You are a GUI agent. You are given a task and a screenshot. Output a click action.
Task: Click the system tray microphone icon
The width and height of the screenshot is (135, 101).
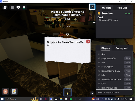click(x=118, y=99)
